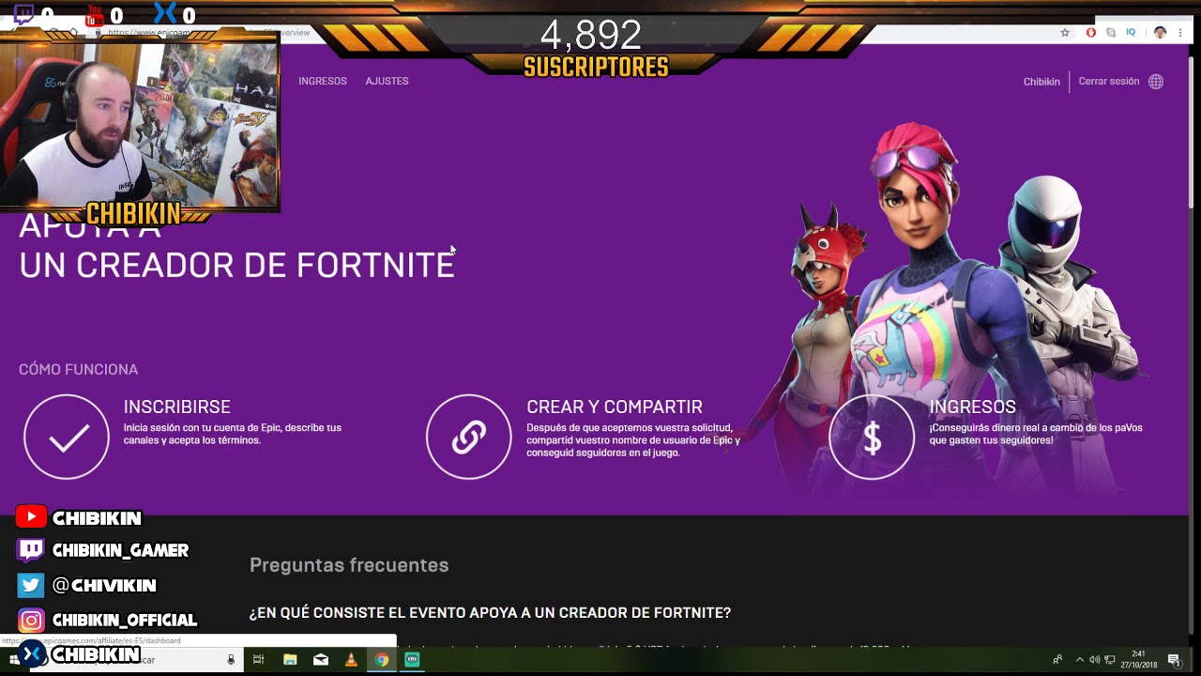Click the Twitch CHIBIKIN_GAMER overlay icon
1201x676 pixels.
pyautogui.click(x=30, y=550)
